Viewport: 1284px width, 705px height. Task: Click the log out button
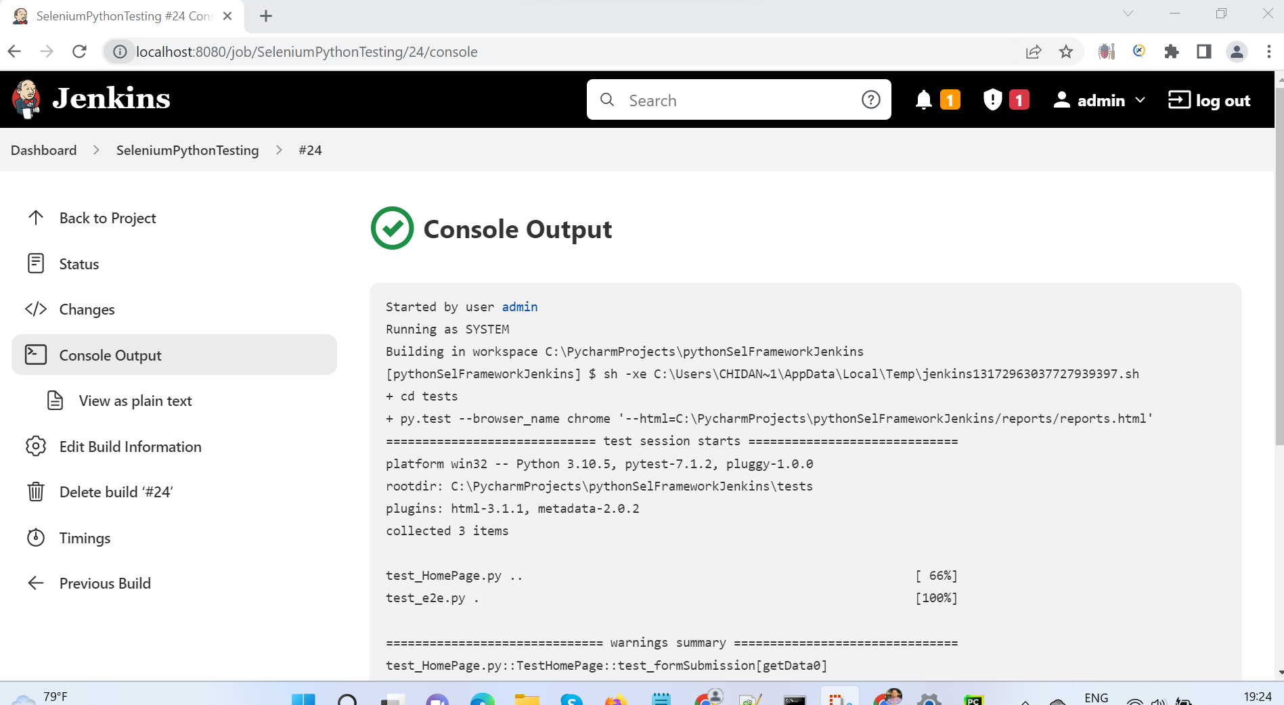[1209, 100]
